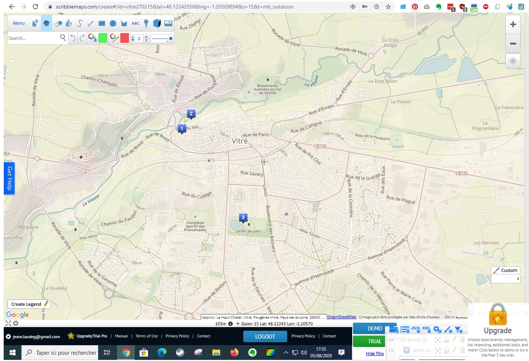This screenshot has height=361, width=529.
Task: Open the Manual link in the footer
Action: click(x=121, y=336)
